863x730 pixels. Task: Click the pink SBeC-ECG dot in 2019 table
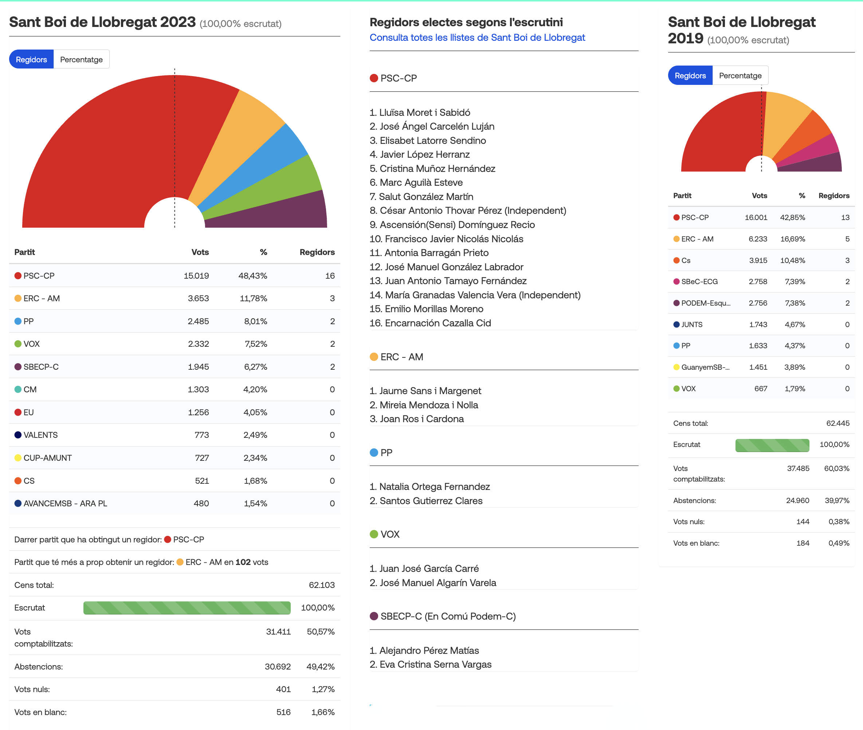click(676, 282)
